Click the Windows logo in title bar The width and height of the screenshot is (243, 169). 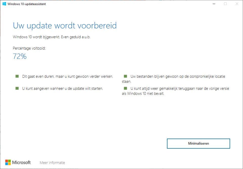[x=4, y=4]
